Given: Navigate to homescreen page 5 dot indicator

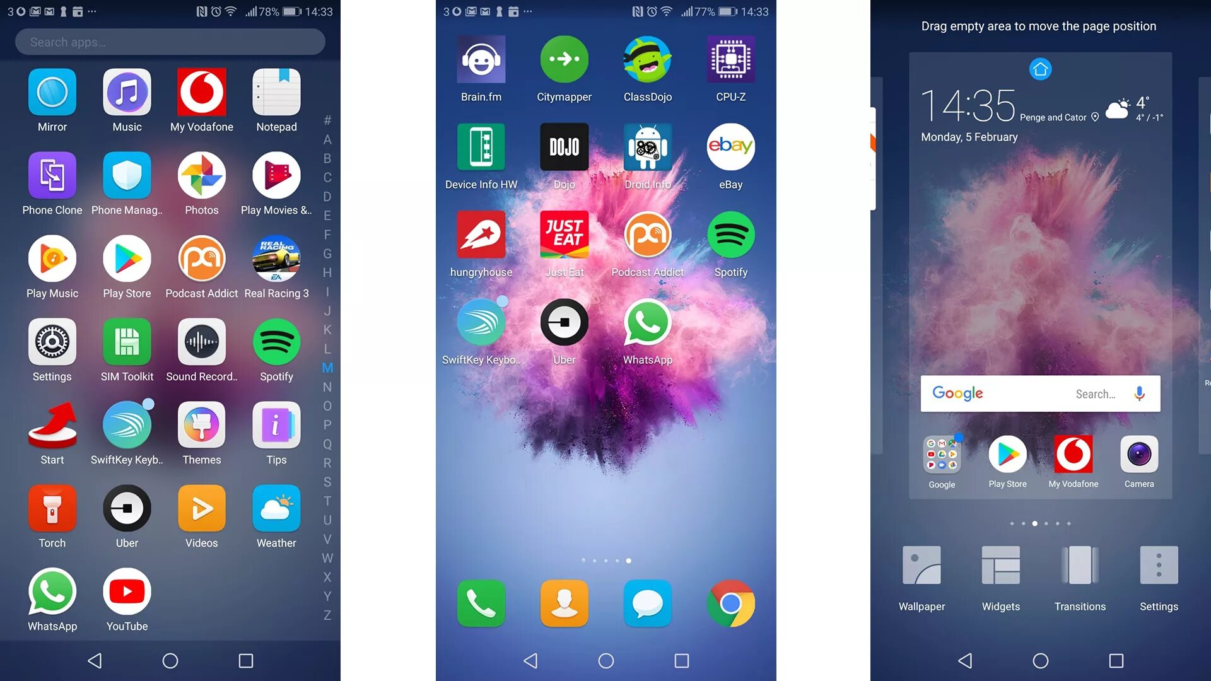Looking at the screenshot, I should (629, 561).
